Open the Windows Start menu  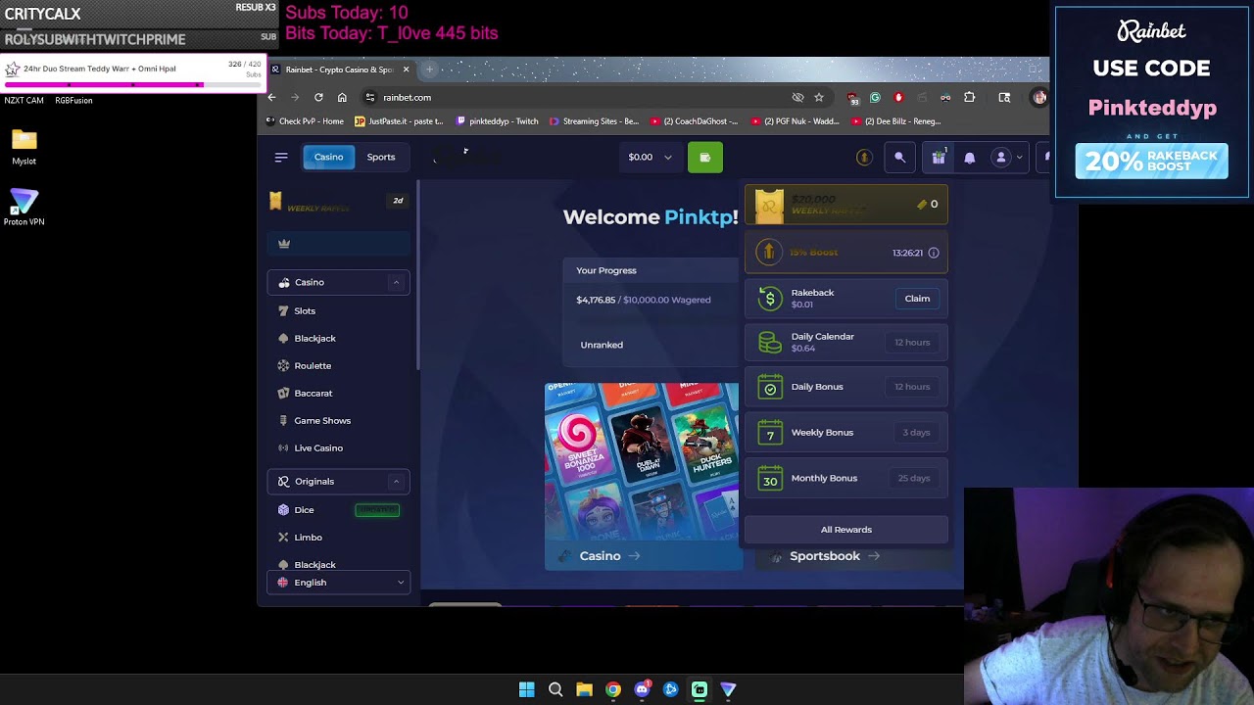527,689
